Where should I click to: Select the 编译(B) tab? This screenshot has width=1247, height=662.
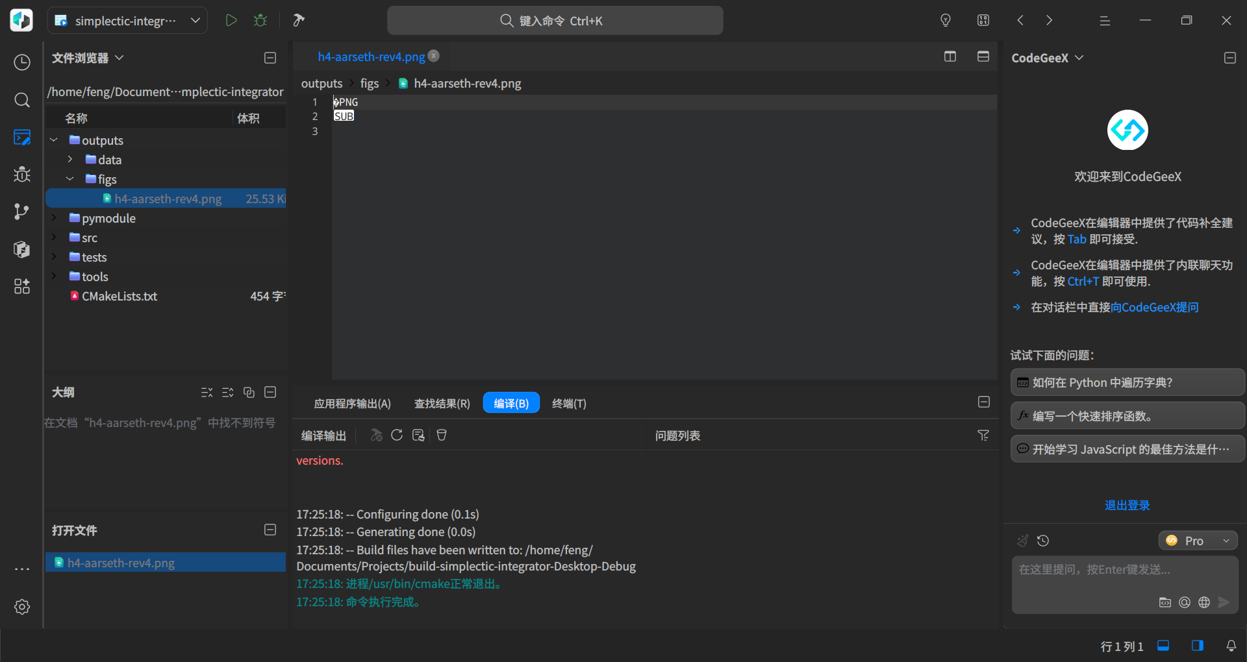pyautogui.click(x=511, y=403)
